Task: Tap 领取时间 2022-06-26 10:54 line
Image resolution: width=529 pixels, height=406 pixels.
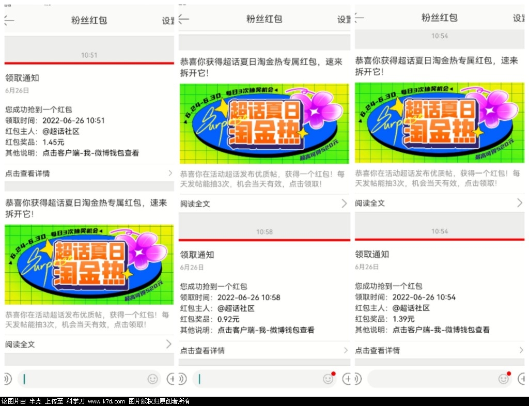Action: tap(405, 297)
